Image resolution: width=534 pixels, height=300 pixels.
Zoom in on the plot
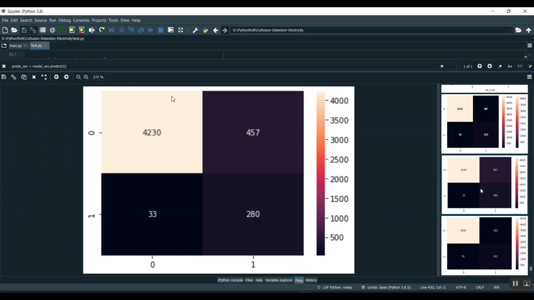pos(86,77)
